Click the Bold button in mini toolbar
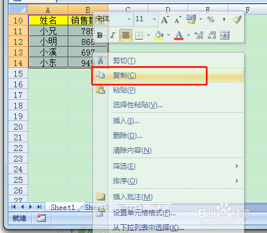The width and height of the screenshot is (267, 233). [100, 35]
